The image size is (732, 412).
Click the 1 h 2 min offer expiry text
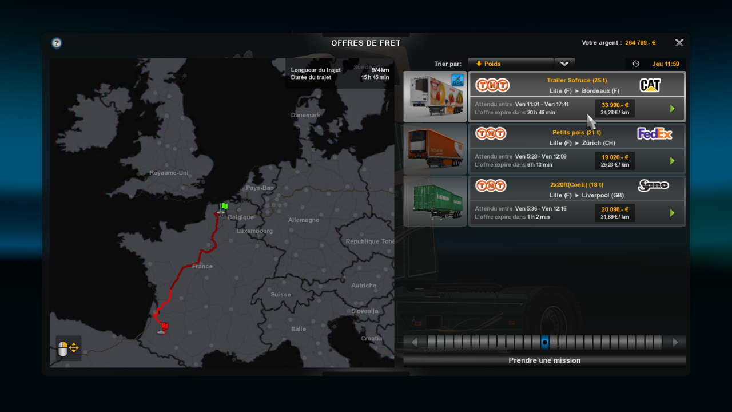[538, 217]
